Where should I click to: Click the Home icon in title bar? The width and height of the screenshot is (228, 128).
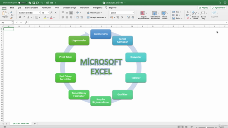click(30, 2)
